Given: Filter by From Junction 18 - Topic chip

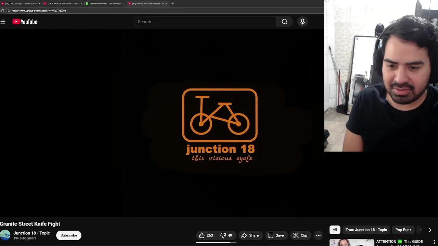Looking at the screenshot, I should pos(366,230).
